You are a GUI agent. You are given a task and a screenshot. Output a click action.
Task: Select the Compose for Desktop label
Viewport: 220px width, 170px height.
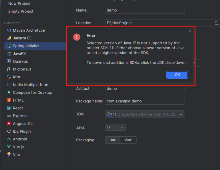(33, 92)
